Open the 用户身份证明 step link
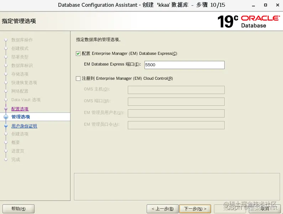Viewport: 283px width, 214px height. click(x=24, y=126)
